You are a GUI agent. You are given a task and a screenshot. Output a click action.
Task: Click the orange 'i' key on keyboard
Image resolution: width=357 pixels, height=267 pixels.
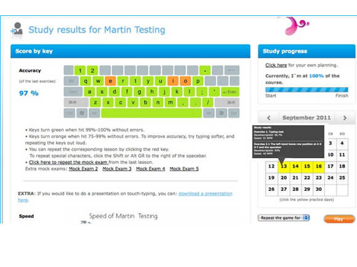click(173, 81)
